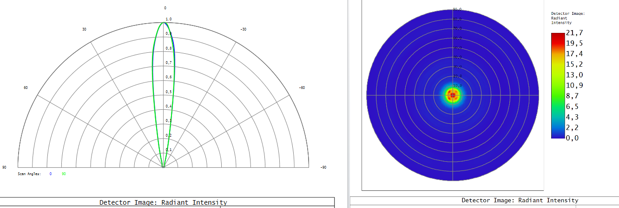This screenshot has width=619, height=208.
Task: Click the rainbow color scale bar
Action: click(558, 85)
